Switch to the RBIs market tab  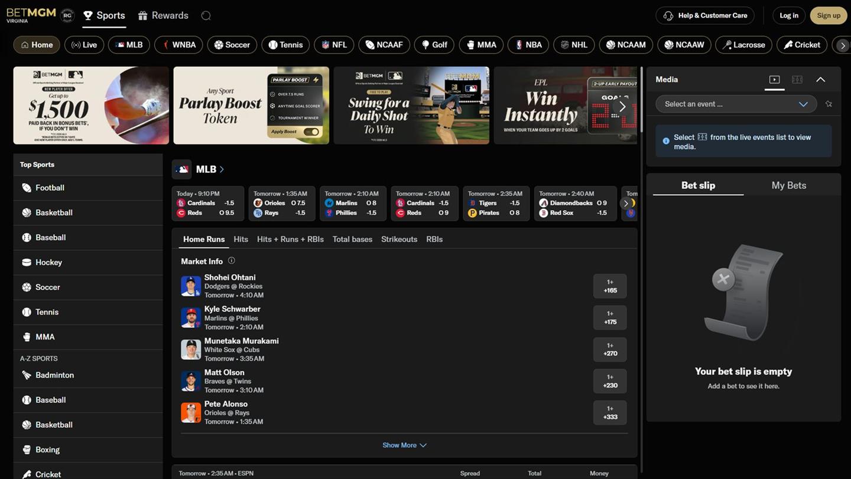(x=434, y=239)
